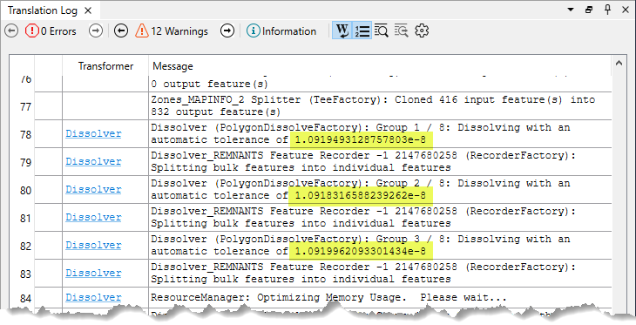The width and height of the screenshot is (636, 325).
Task: Open log settings gear icon
Action: pyautogui.click(x=422, y=30)
